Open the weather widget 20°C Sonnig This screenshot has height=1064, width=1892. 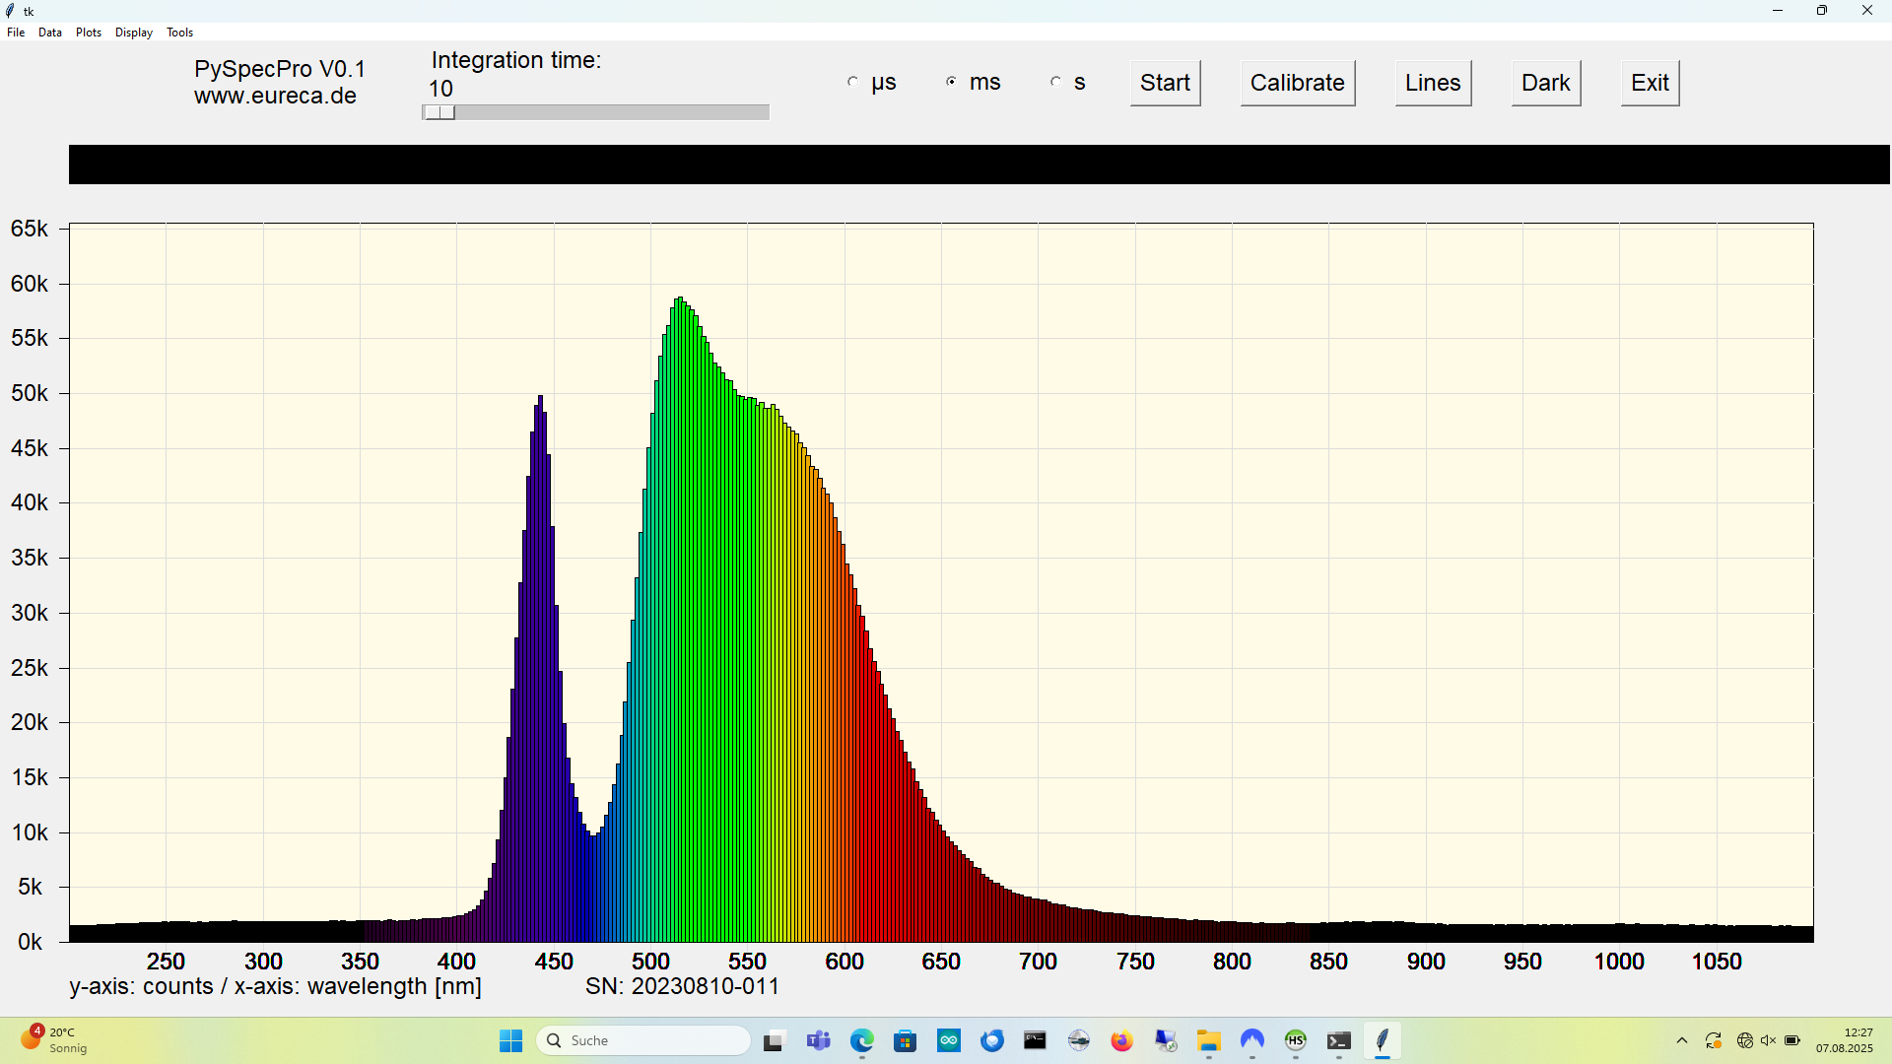(x=54, y=1040)
